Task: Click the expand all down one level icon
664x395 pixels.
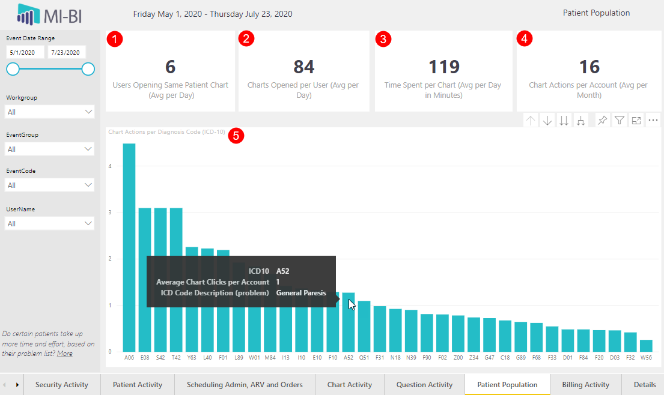Action: 580,121
